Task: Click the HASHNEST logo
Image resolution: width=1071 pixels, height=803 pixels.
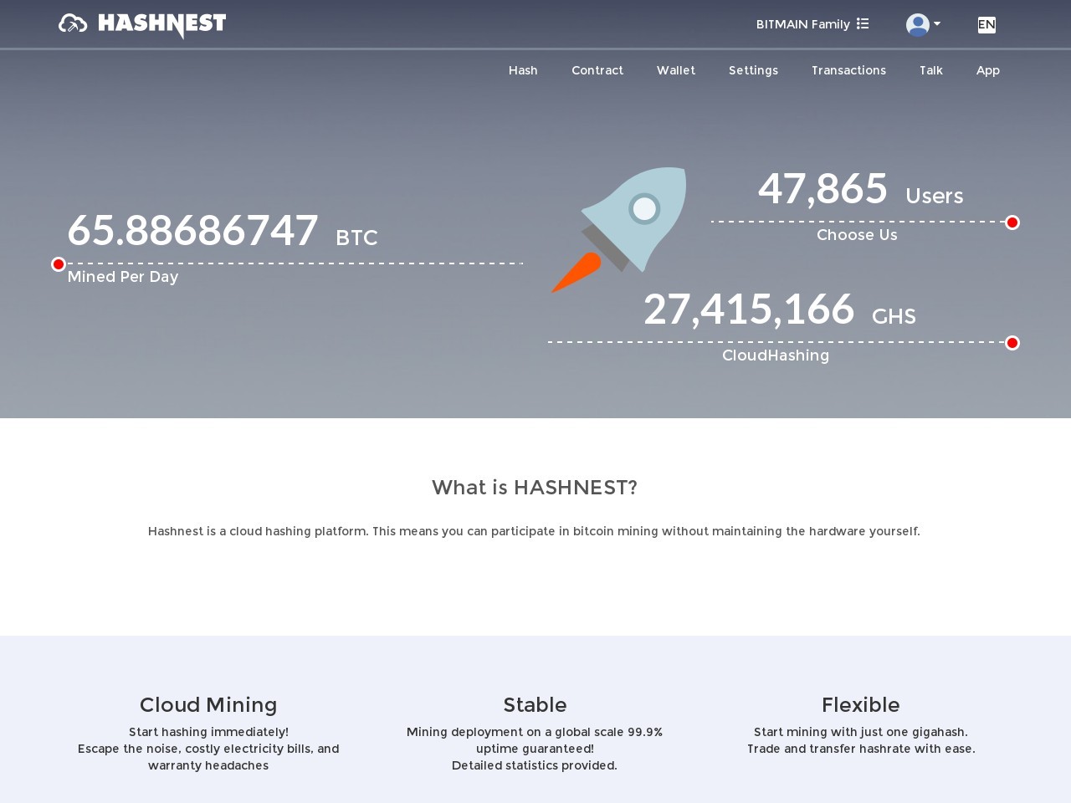Action: point(142,24)
